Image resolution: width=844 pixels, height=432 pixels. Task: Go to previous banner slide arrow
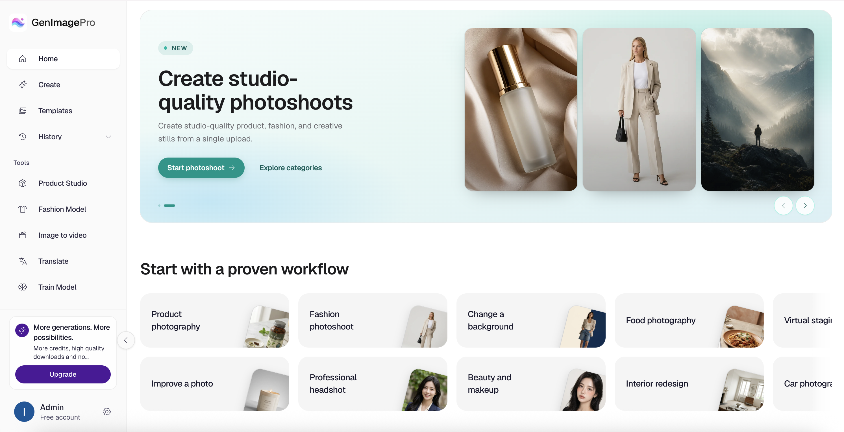pos(783,206)
